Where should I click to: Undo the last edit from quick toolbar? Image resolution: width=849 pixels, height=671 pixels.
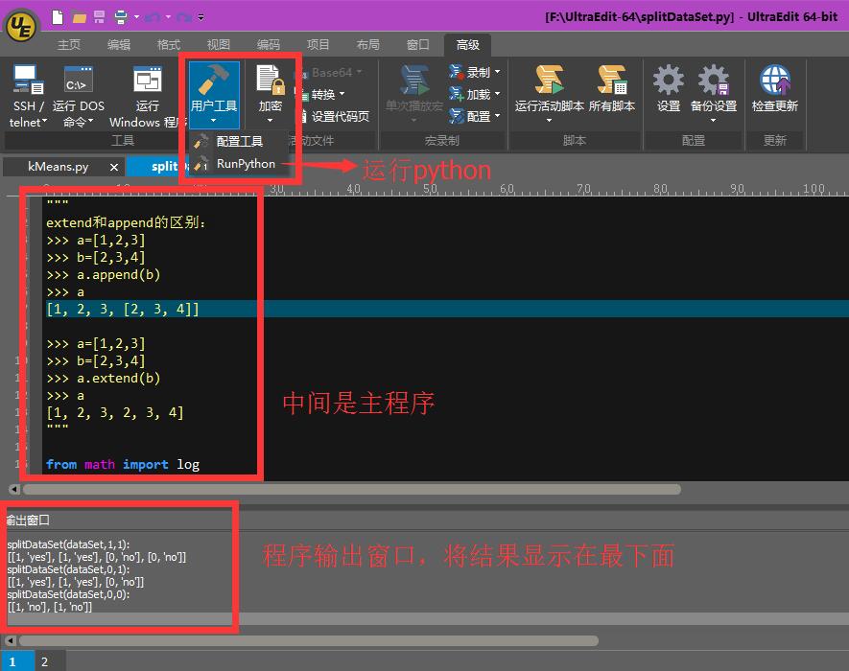(153, 17)
